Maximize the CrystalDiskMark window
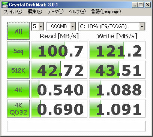153x137 pixels. pos(141,5)
